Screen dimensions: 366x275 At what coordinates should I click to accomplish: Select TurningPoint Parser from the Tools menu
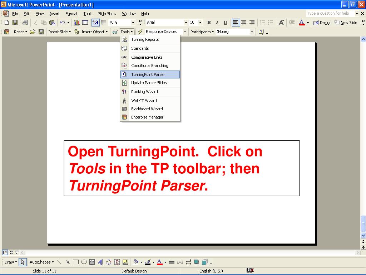coord(150,74)
